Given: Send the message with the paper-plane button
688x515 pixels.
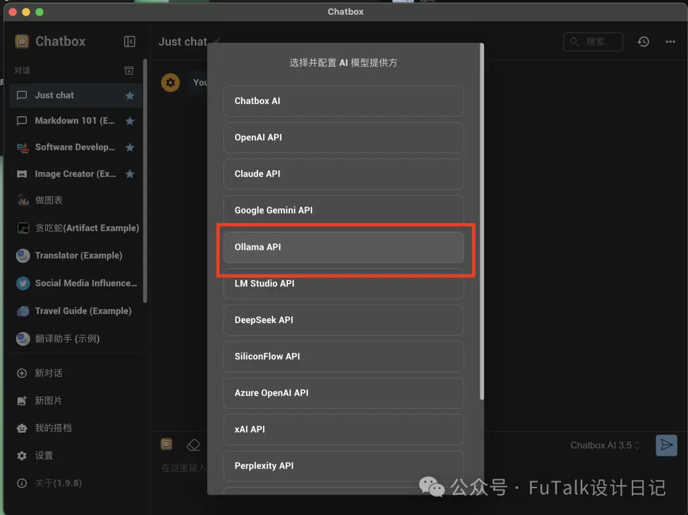Looking at the screenshot, I should click(x=666, y=445).
